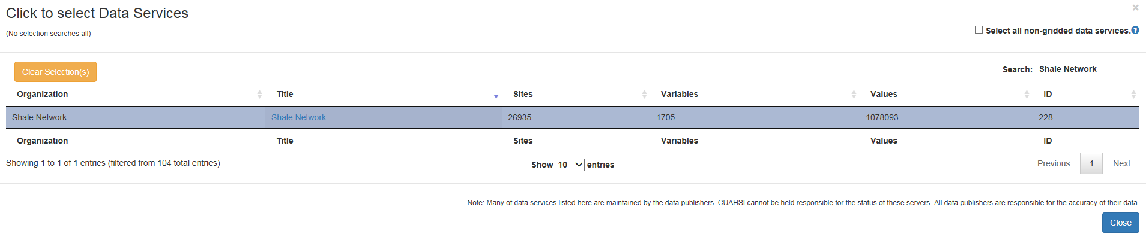1146x237 pixels.
Task: Sort table using the Organization column arrows
Action: point(259,94)
